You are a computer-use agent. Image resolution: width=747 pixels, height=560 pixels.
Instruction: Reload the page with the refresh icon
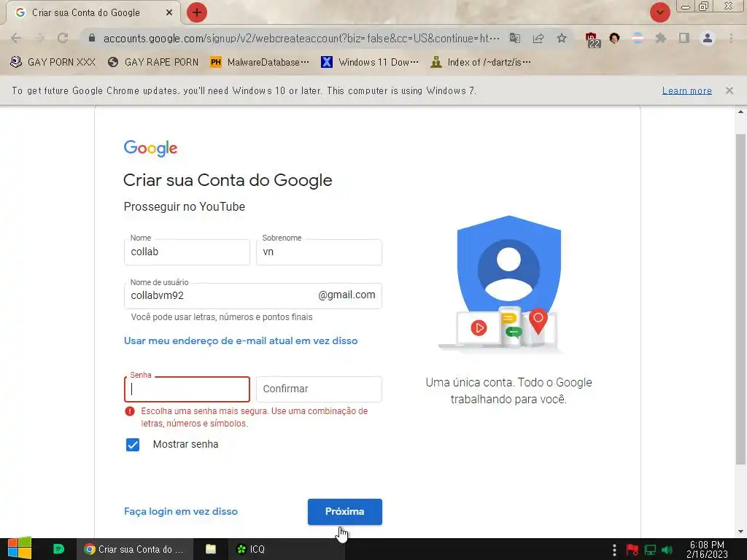click(x=63, y=38)
